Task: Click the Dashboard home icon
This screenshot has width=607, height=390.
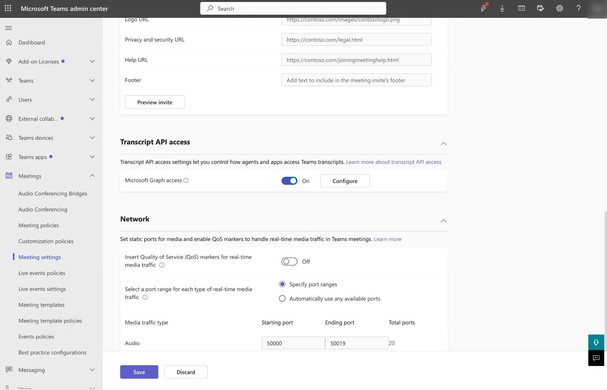Action: pyautogui.click(x=9, y=42)
